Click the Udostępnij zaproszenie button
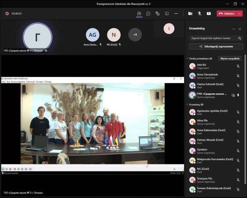The height and width of the screenshot is (198, 247). [216, 47]
